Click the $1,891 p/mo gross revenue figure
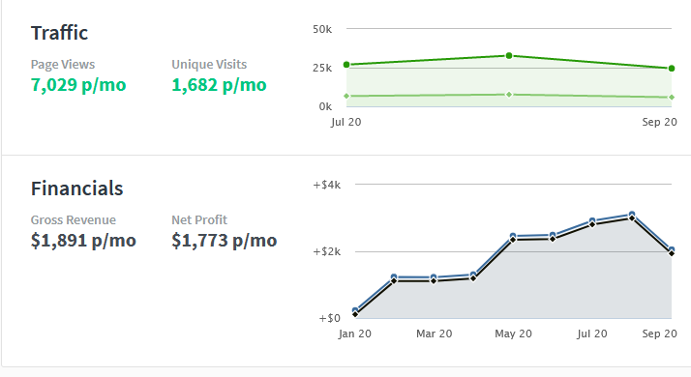The height and width of the screenshot is (377, 691). [83, 240]
